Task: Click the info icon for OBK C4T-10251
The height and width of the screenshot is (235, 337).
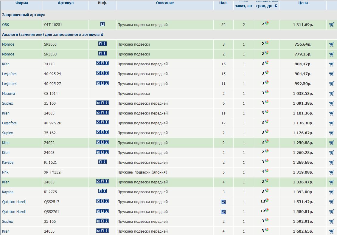Action: click(103, 24)
